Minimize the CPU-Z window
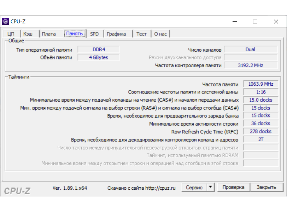The height and width of the screenshot is (212, 287). pos(234,22)
